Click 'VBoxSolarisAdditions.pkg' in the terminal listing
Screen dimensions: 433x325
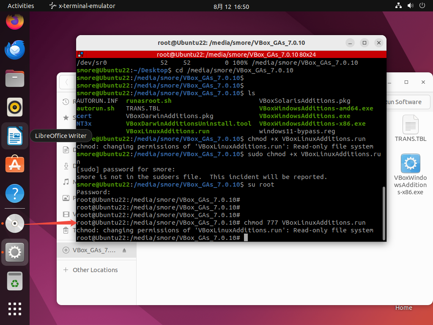(304, 101)
